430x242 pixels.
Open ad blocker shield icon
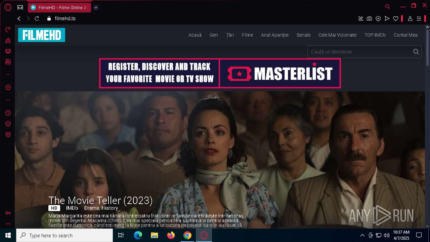click(378, 18)
